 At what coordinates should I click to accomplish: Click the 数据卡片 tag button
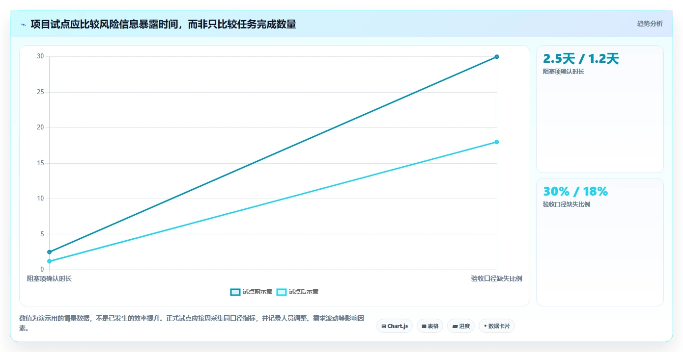[x=497, y=326]
